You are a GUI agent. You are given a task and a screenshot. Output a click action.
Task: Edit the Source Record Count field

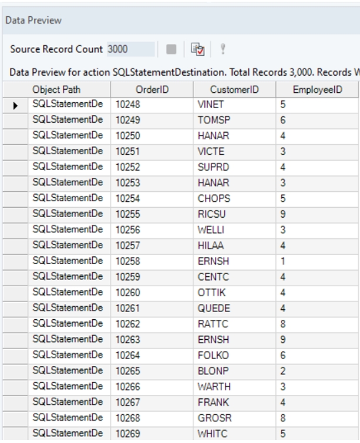[129, 49]
